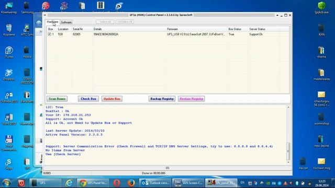Viewport: 335px width, 188px height.
Task: Click the Backup Registry button
Action: coord(162,99)
